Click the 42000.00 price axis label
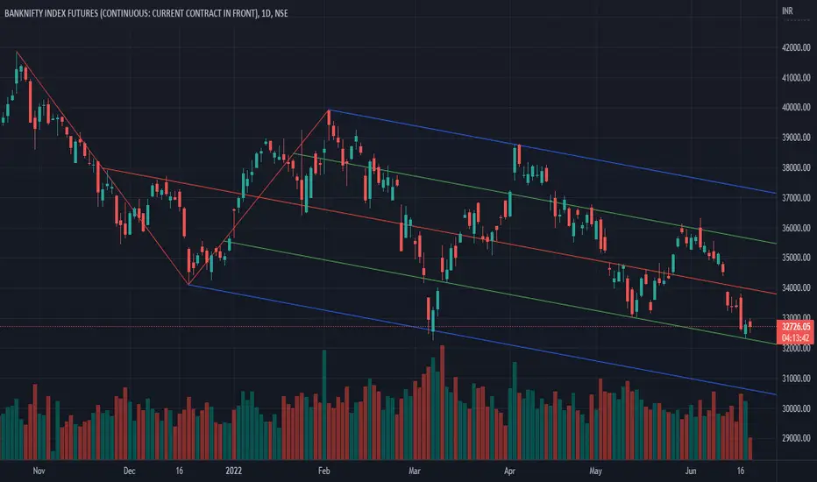This screenshot has width=817, height=482. [x=796, y=47]
